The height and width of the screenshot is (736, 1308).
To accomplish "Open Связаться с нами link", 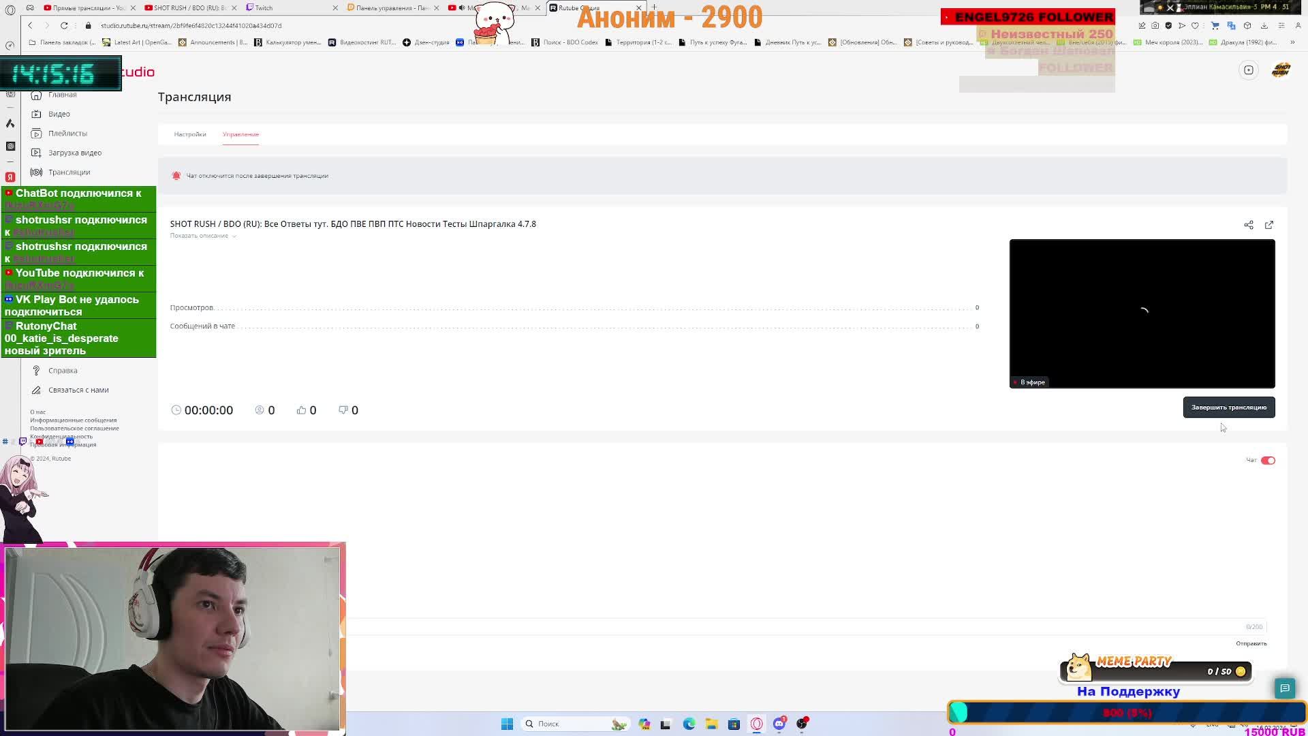I will tap(78, 390).
